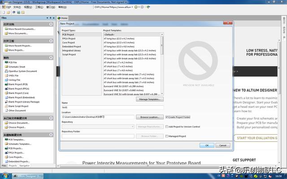Switch to the Navigator panel tab
This screenshot has height=179, width=287.
[x=25, y=166]
